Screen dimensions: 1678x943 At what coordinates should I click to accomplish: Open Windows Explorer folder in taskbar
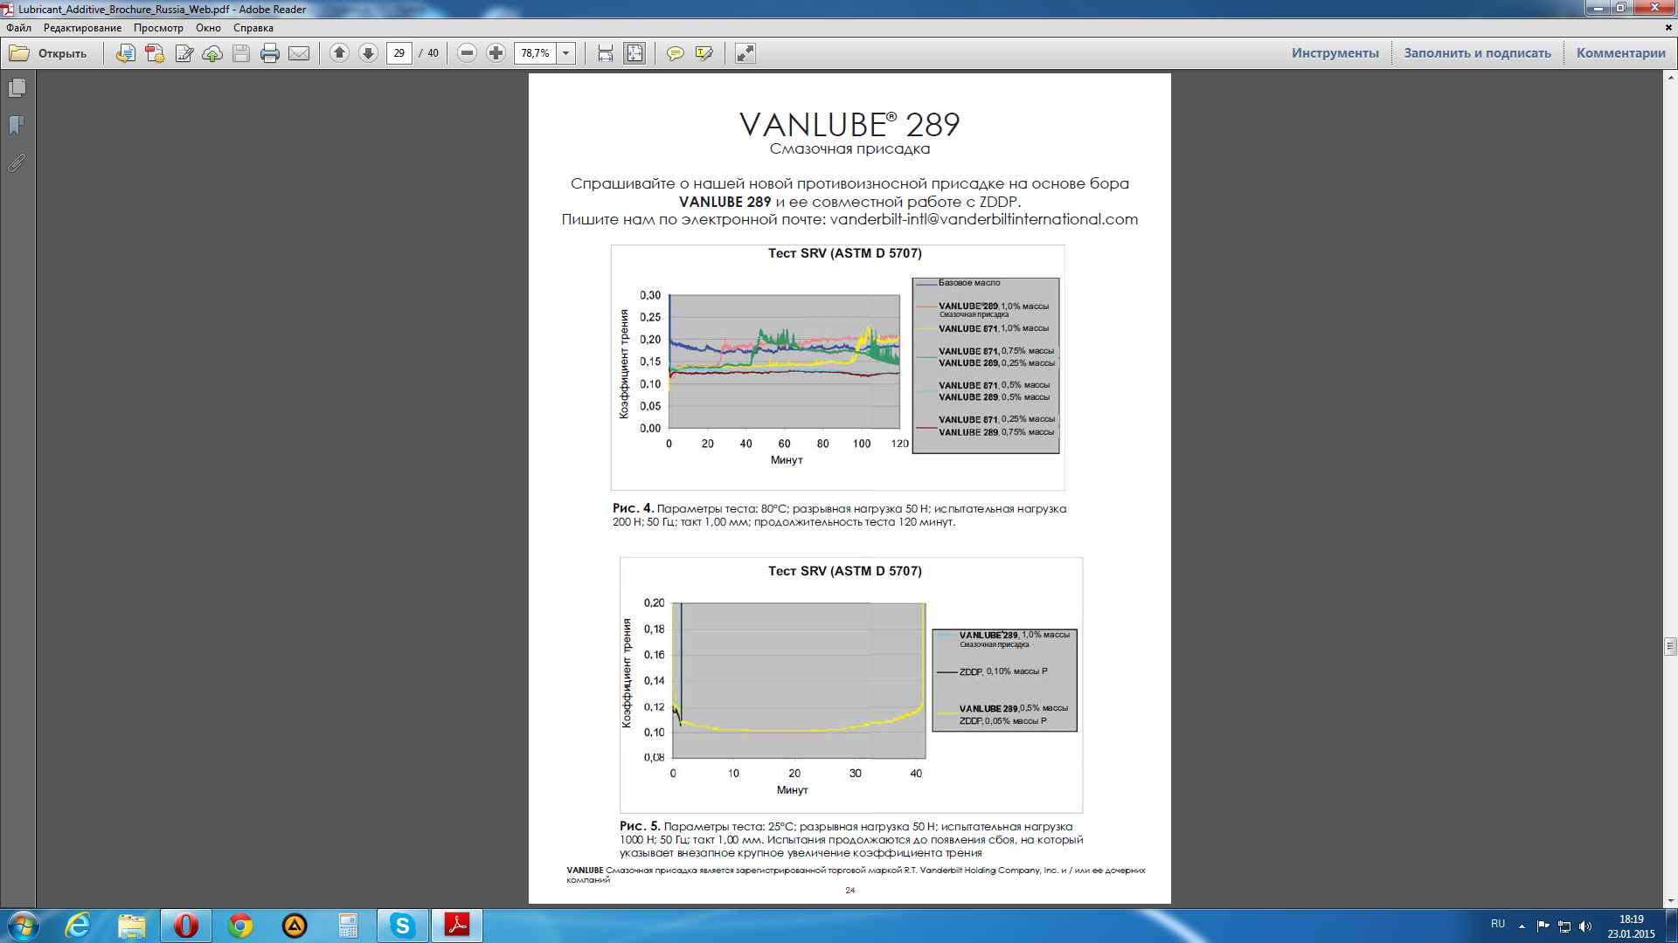pyautogui.click(x=132, y=926)
